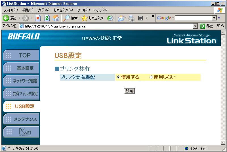
Task: Click the History clock icon
Action: (x=110, y=18)
